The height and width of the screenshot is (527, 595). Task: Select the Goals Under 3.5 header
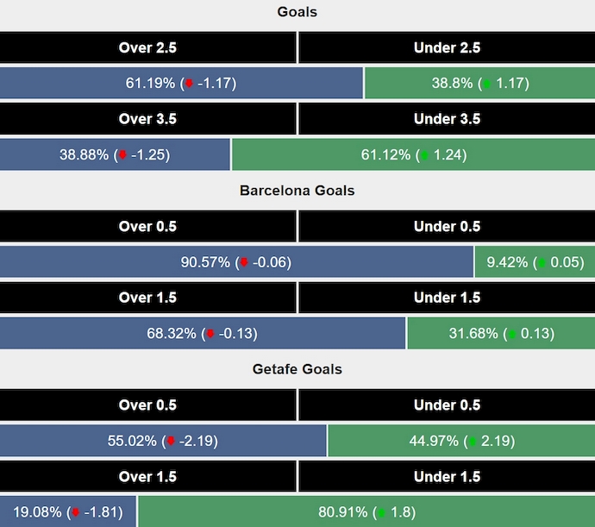tap(447, 119)
